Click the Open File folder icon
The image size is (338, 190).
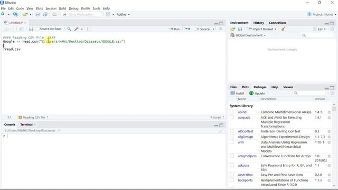25,14
